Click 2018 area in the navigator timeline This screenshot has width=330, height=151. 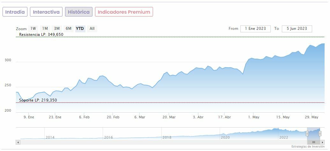click(167, 137)
